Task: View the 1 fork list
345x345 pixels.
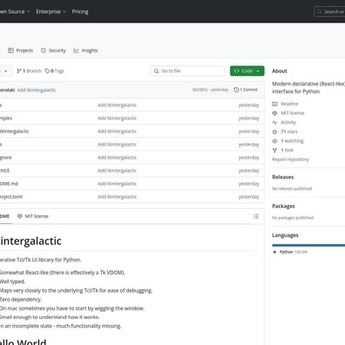Action: pos(287,150)
